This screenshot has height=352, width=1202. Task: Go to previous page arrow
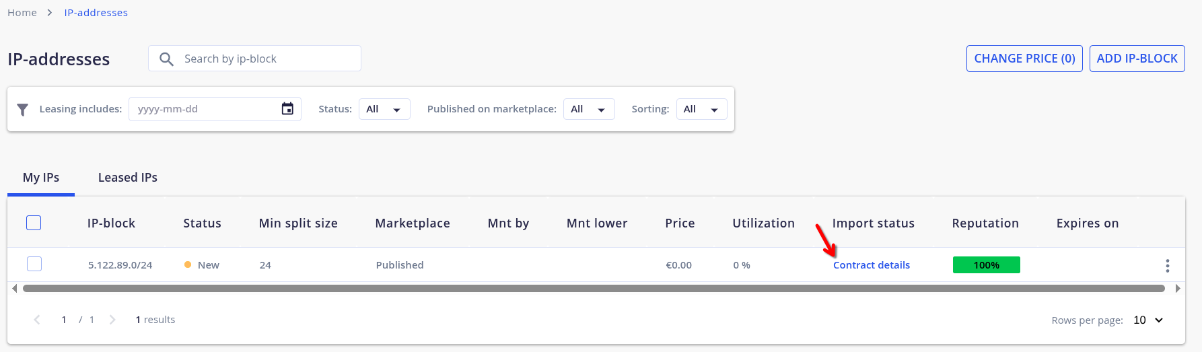[x=37, y=320]
